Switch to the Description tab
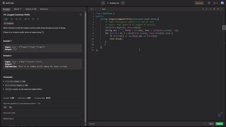This screenshot has width=226, height=127. (6, 9)
